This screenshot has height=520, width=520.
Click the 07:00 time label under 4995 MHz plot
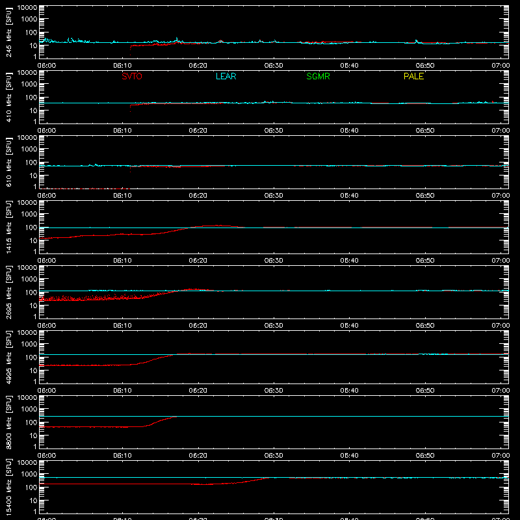500,391
